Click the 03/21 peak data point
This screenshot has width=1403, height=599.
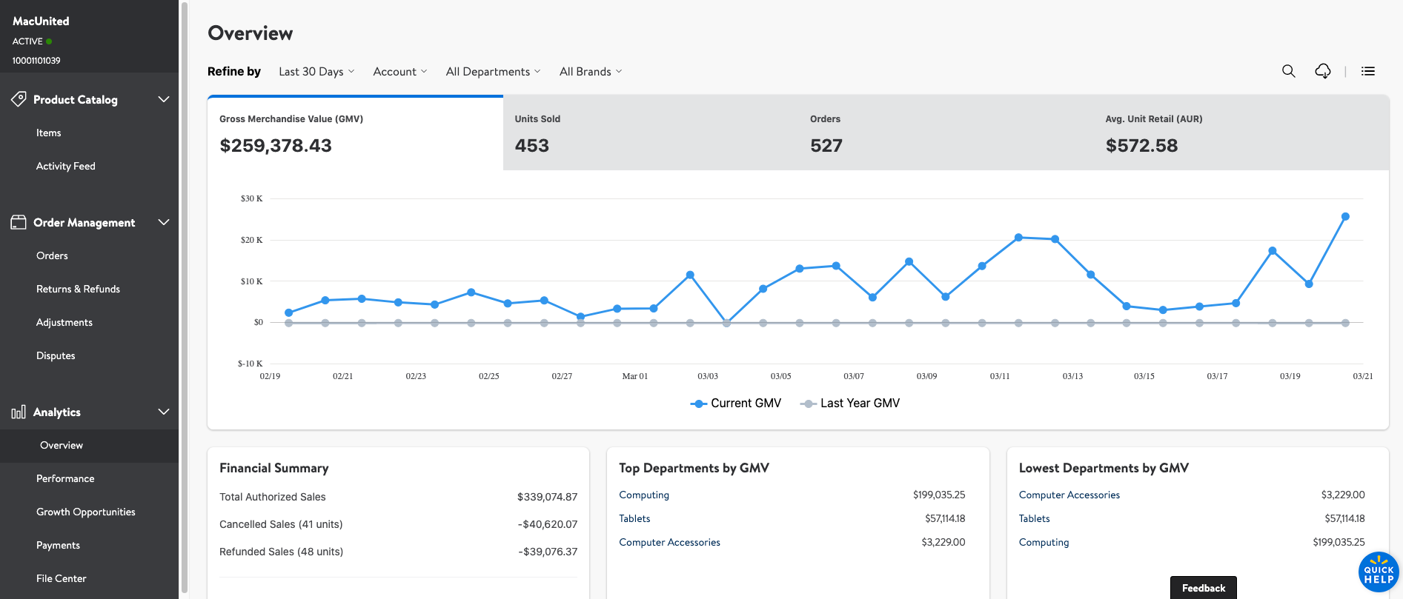1345,217
